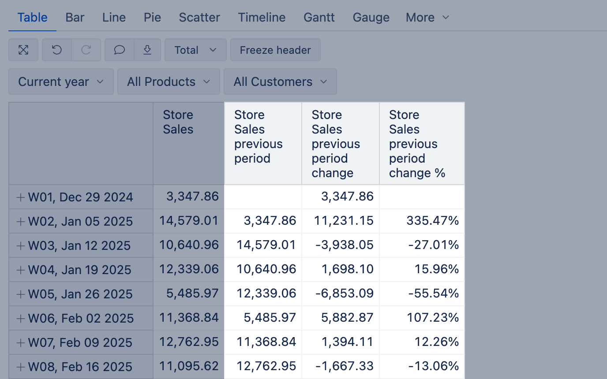Click the Store Sales column header
Image resolution: width=607 pixels, height=379 pixels.
178,122
